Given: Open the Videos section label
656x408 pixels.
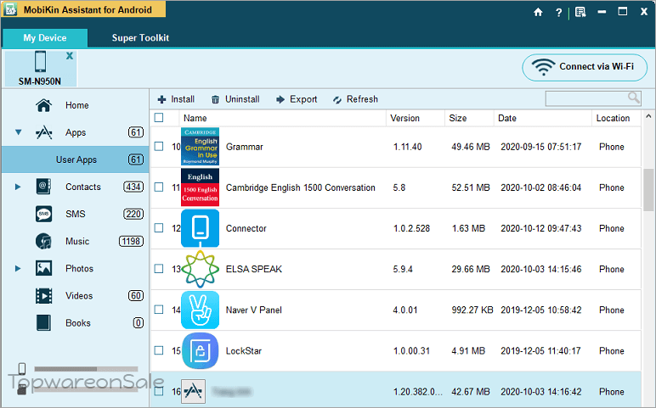Looking at the screenshot, I should tap(79, 296).
